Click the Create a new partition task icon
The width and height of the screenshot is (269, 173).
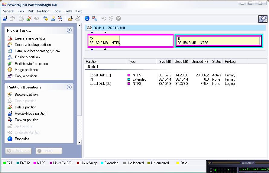(10, 38)
